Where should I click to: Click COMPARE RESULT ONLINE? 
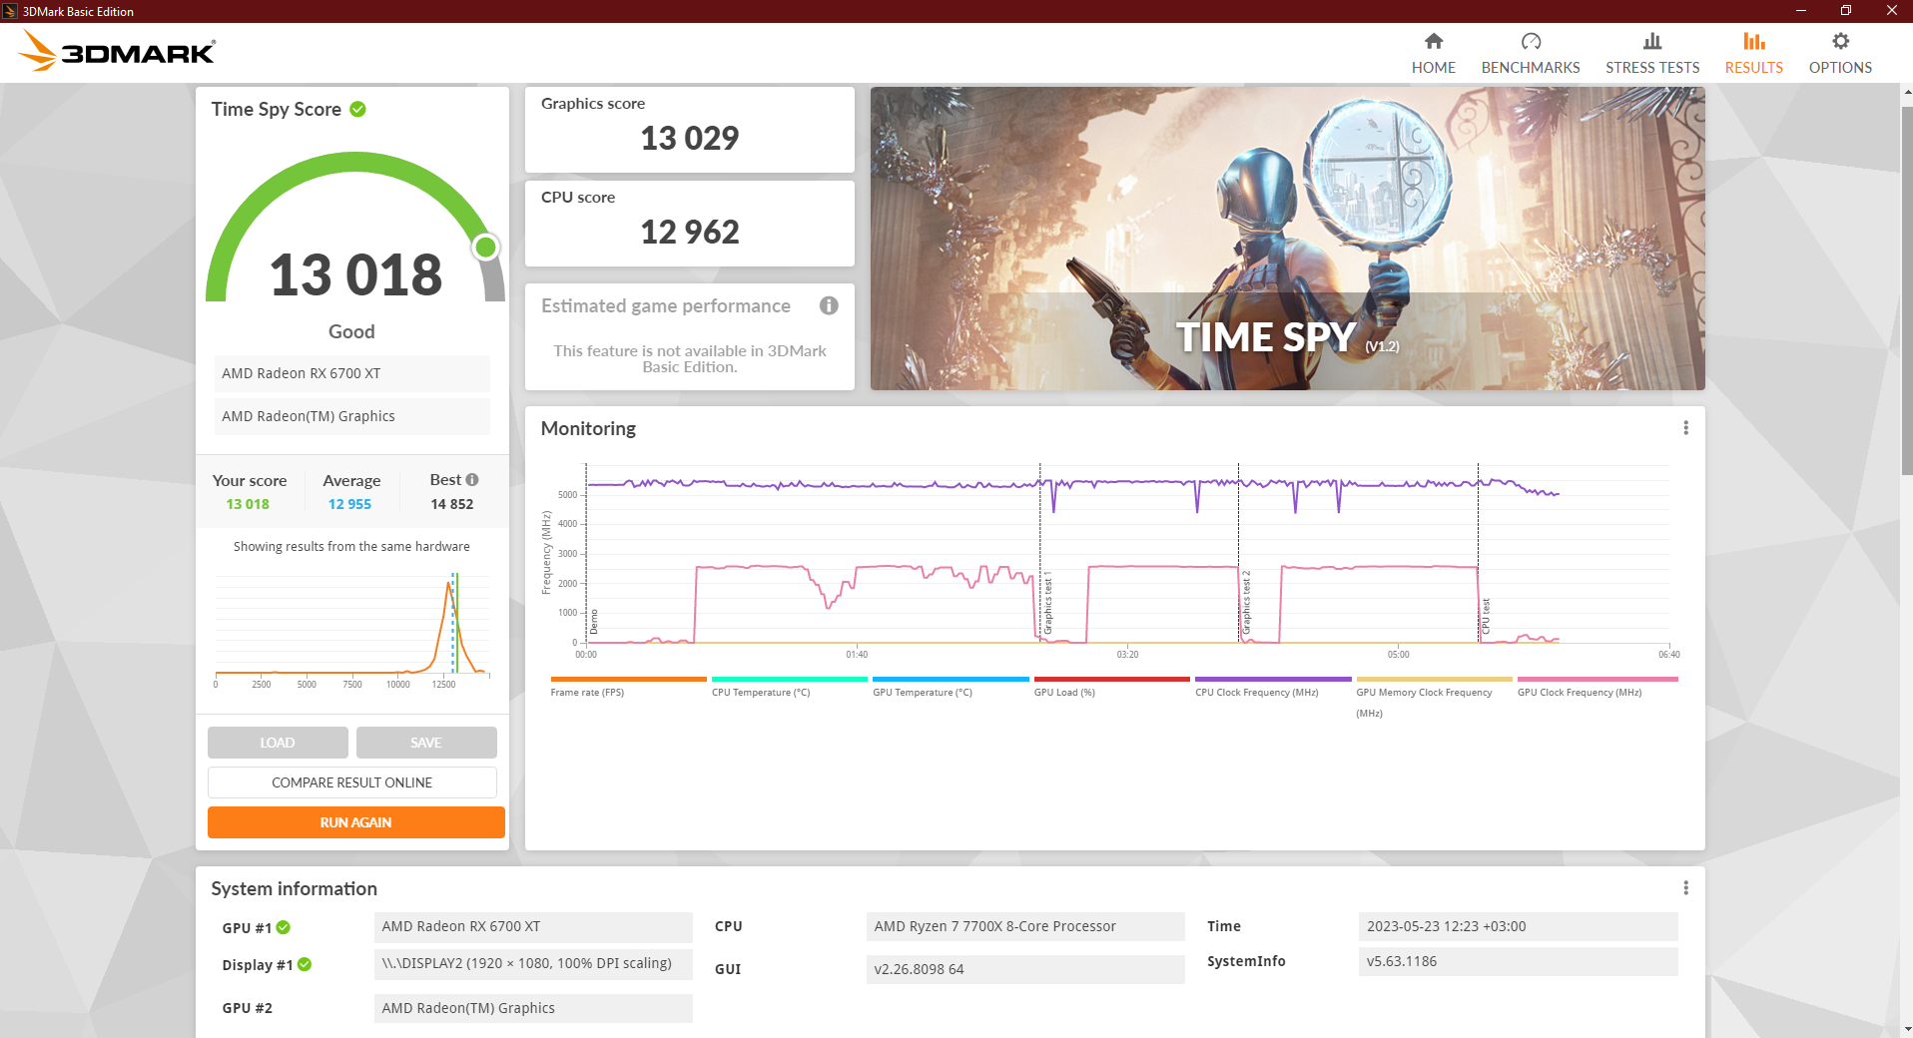click(x=352, y=782)
